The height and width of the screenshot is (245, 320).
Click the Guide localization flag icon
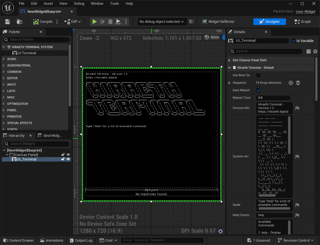pos(297,205)
